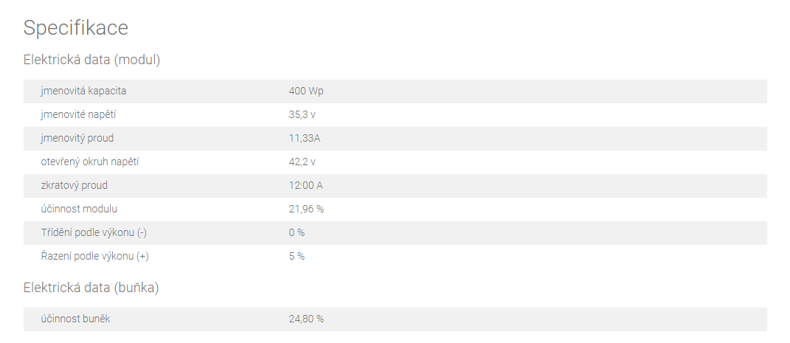The image size is (790, 343).
Task: Select the 42,2 v value
Action: (302, 162)
